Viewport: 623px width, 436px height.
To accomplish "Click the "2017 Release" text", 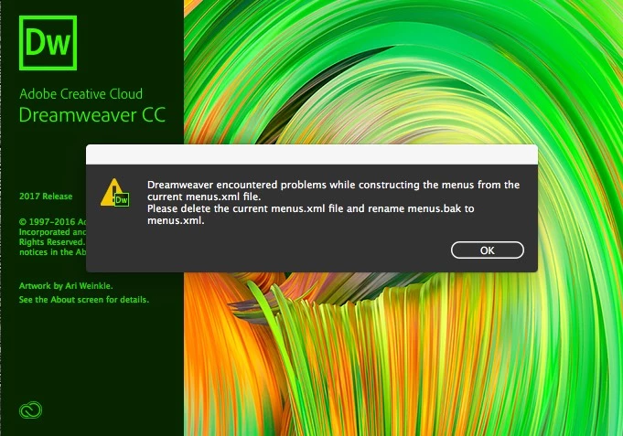I will [x=46, y=197].
